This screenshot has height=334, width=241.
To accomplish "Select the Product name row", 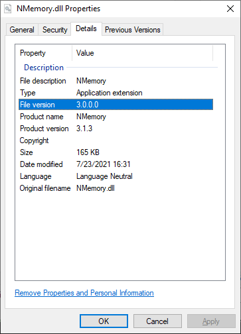I will [116, 117].
